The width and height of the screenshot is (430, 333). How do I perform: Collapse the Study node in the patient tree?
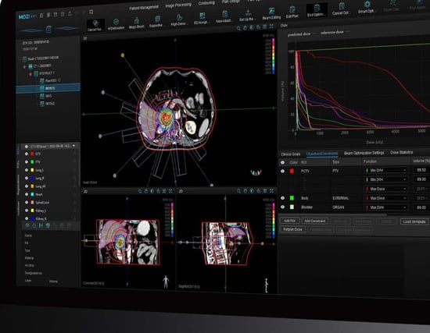tap(20, 59)
